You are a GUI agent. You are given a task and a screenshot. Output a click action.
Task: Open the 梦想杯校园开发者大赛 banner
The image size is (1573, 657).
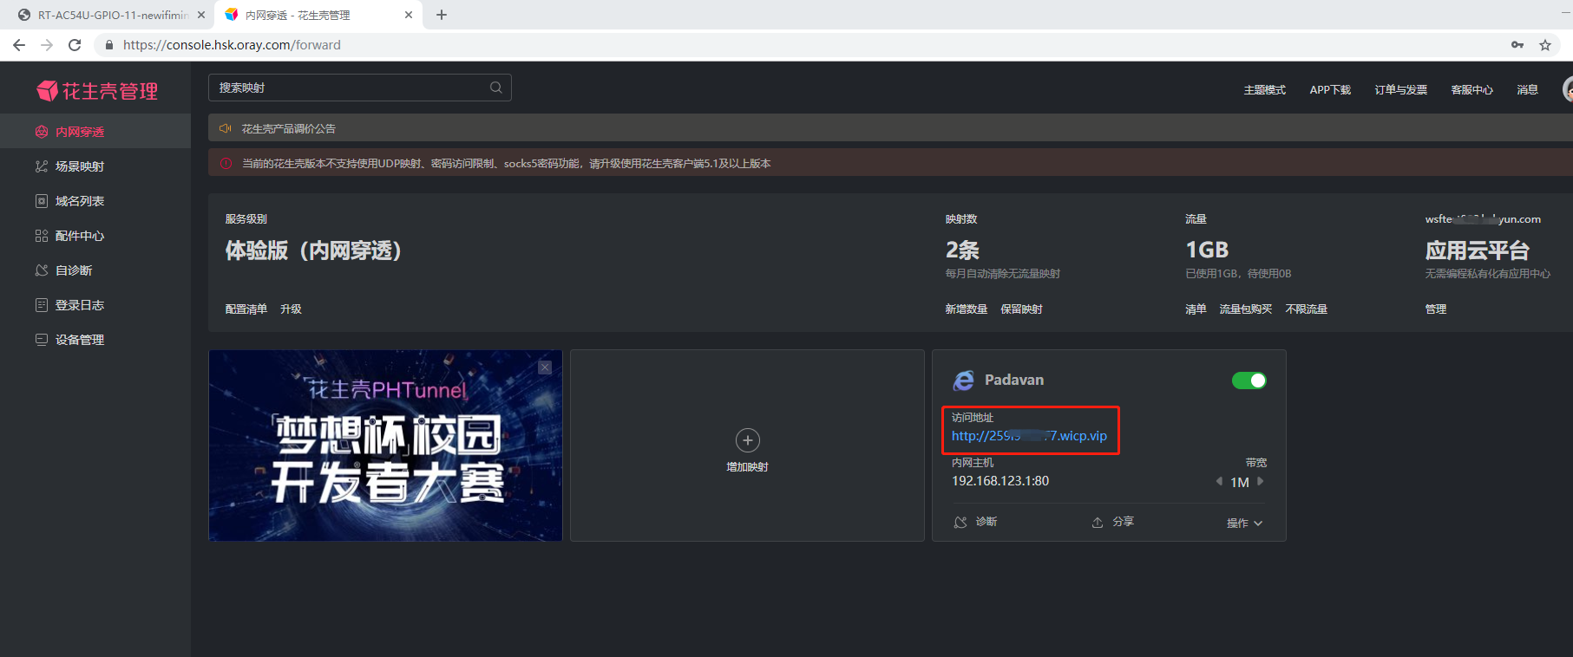point(385,446)
